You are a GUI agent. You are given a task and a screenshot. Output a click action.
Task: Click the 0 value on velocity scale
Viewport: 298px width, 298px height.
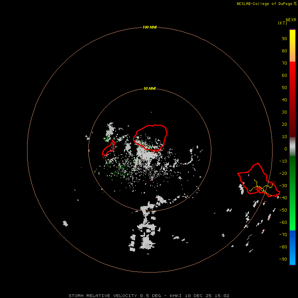pos(286,149)
